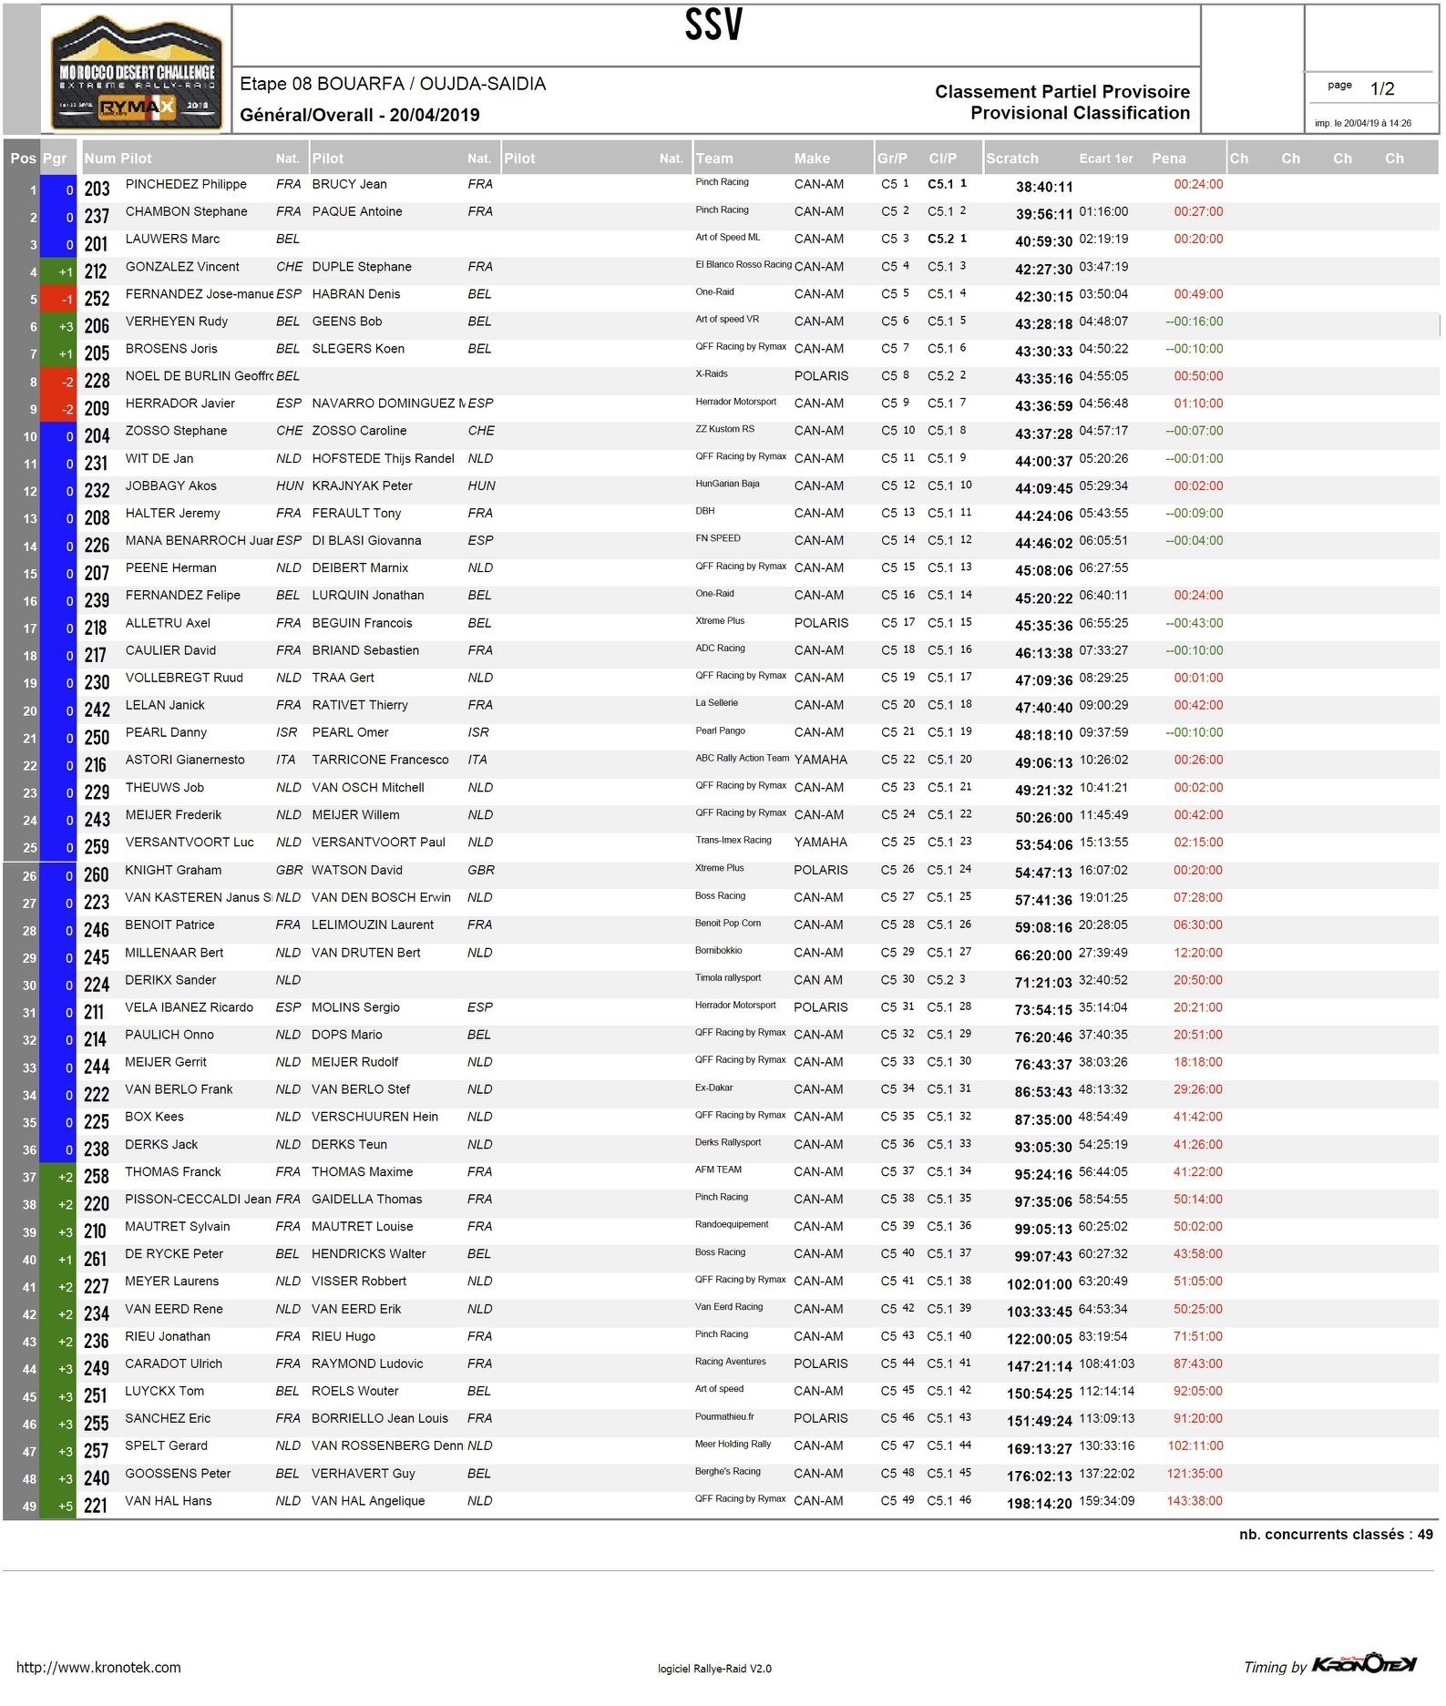This screenshot has height=1706, width=1446.
Task: Click YAMAHA make for ASTORI Gianernesto
Action: tap(820, 760)
